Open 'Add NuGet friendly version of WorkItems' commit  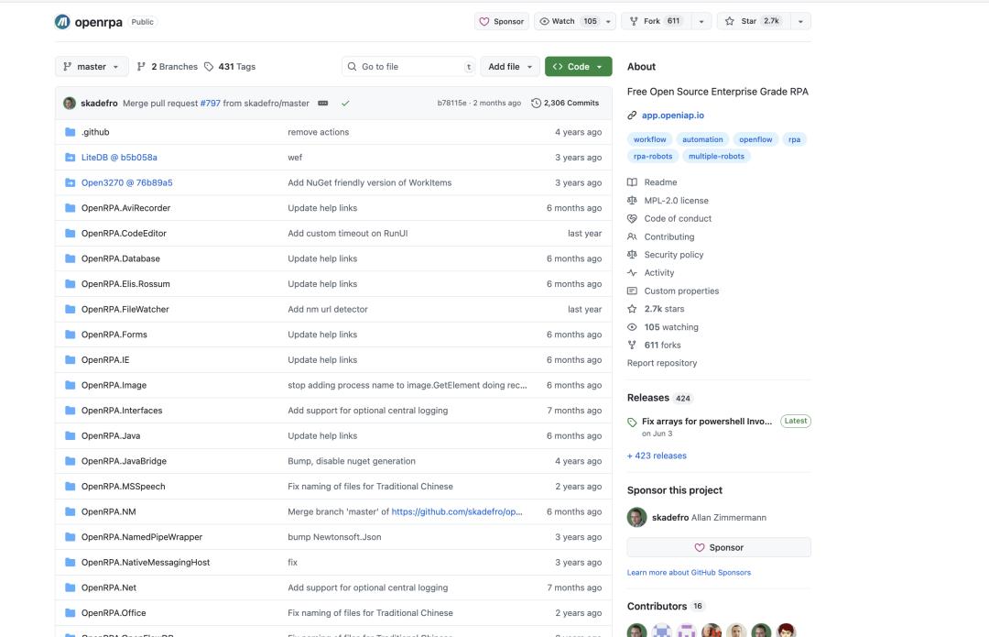click(x=370, y=182)
